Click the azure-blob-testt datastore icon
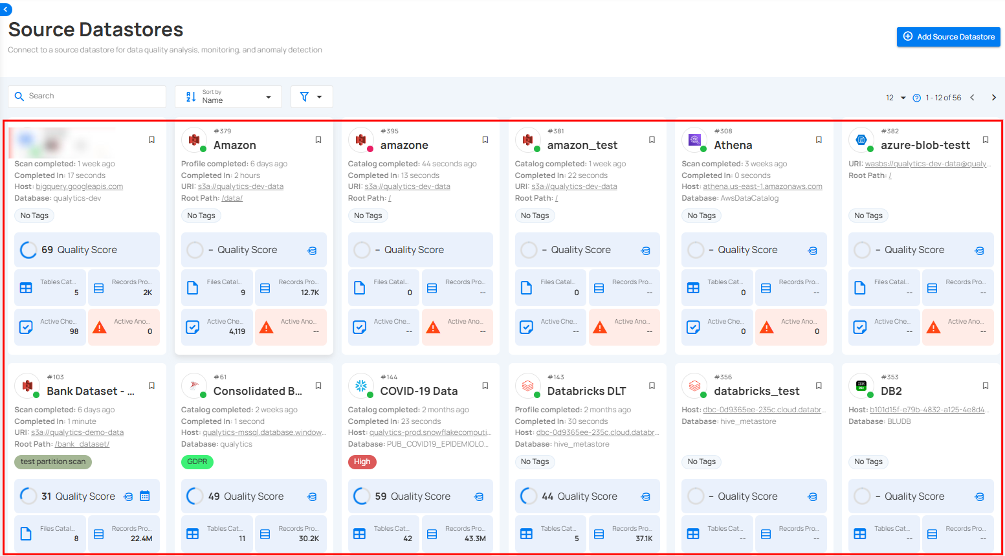This screenshot has height=556, width=1005. coord(861,139)
